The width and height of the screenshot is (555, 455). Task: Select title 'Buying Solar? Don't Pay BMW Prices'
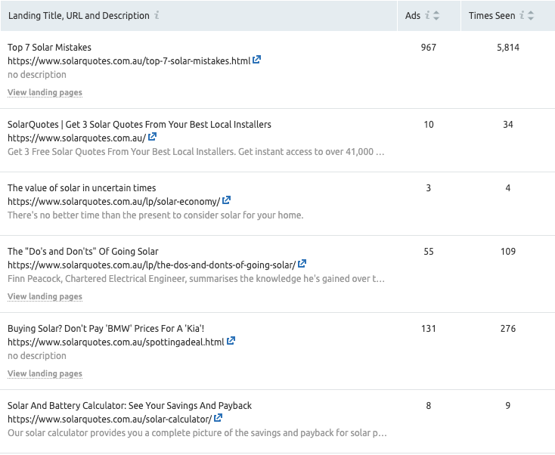[106, 328]
